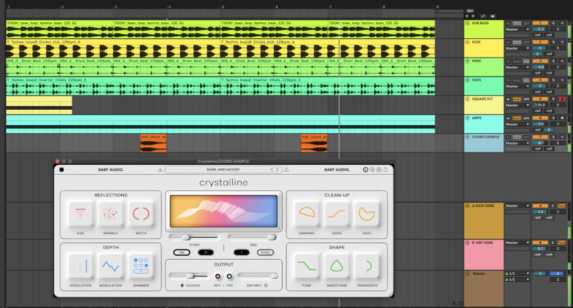This screenshot has height=308, width=573.
Task: Click the Dry/Wet slider handle
Action: (274, 276)
